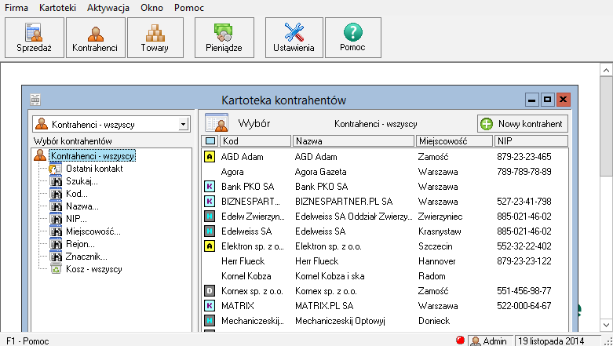Click Hannover city cell
This screenshot has height=346, width=613.
coord(436,261)
